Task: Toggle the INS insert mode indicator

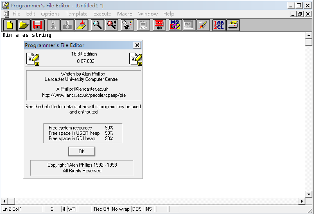Action: tap(148, 209)
